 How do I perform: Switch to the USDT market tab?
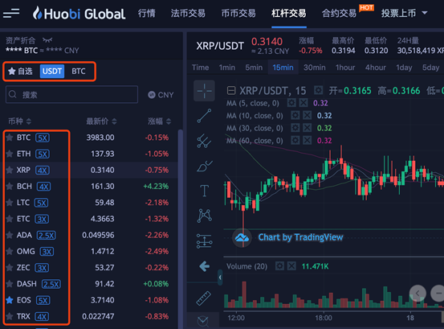(x=52, y=71)
